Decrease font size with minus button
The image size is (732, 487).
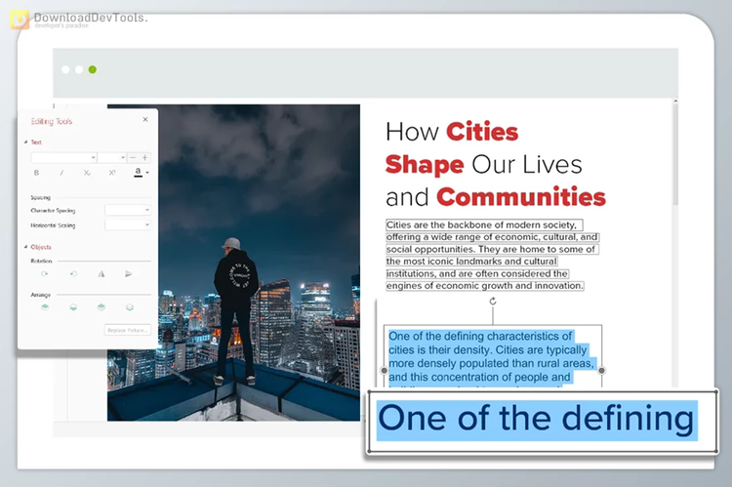(x=133, y=158)
